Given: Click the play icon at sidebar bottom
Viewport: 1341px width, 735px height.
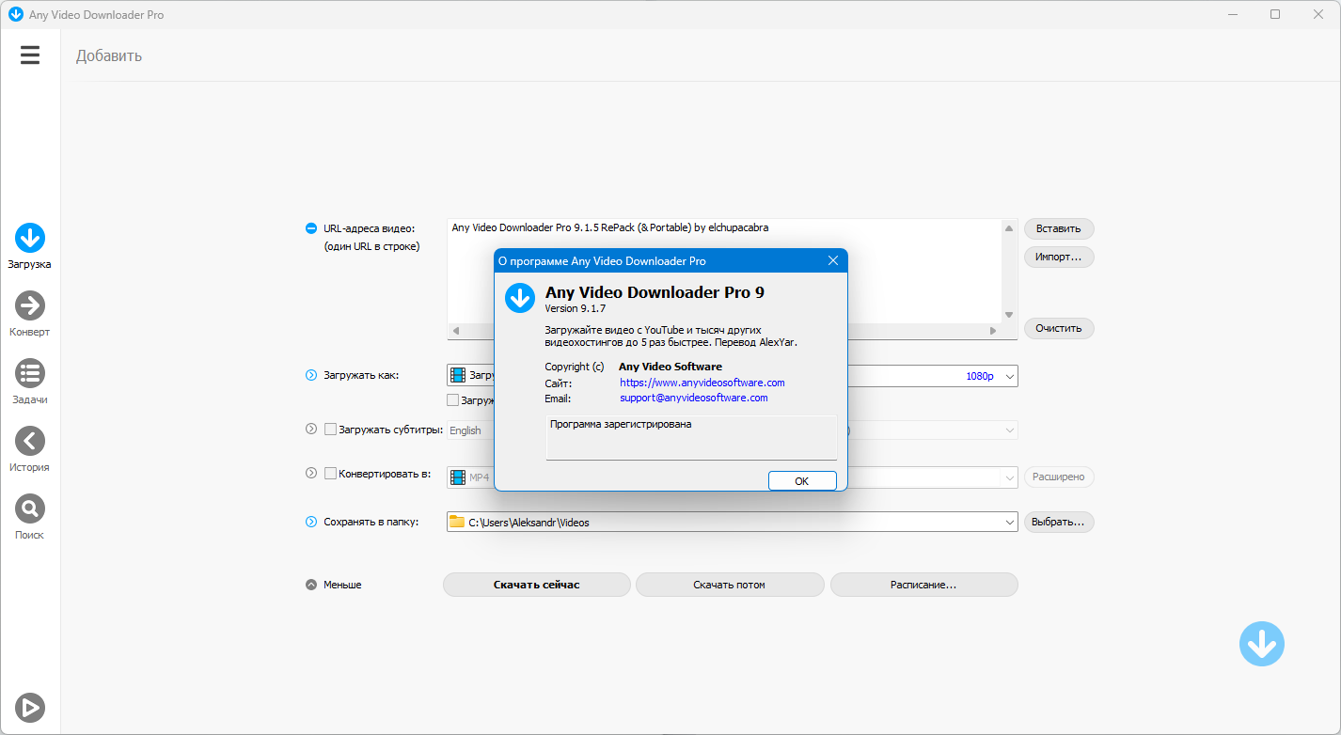Looking at the screenshot, I should point(30,707).
